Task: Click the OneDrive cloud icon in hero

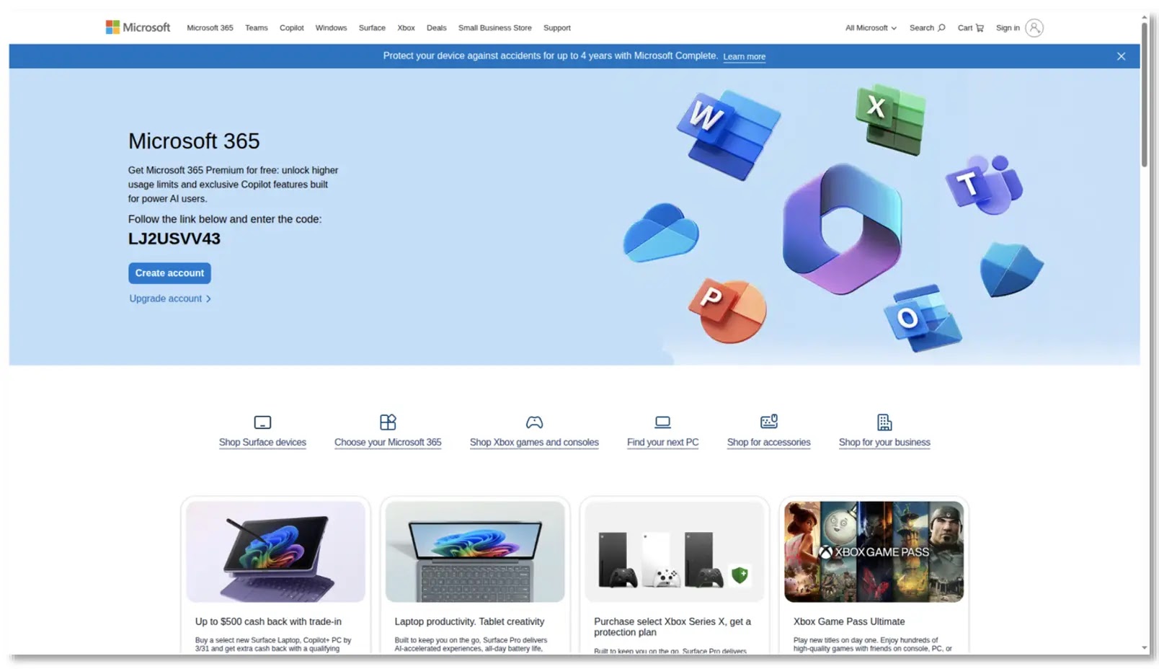Action: tap(661, 232)
